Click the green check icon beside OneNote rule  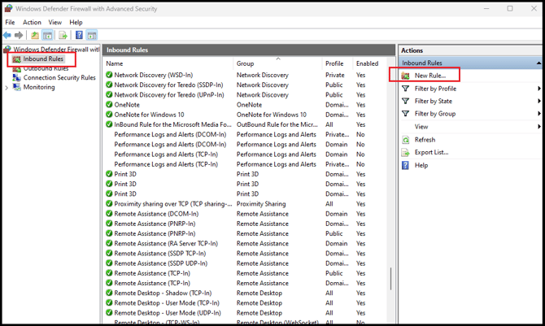tap(109, 105)
